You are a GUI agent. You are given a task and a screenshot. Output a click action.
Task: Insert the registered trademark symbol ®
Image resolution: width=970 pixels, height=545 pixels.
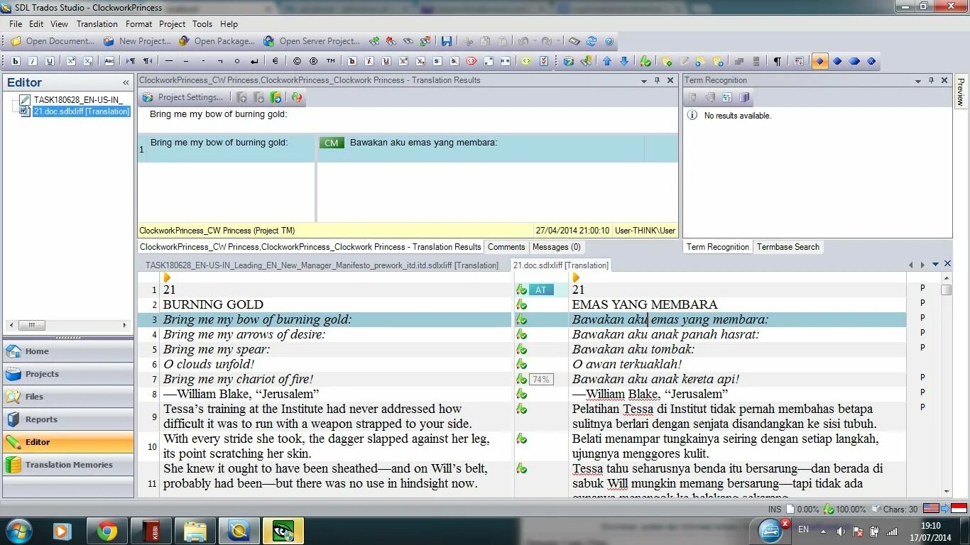(x=314, y=61)
